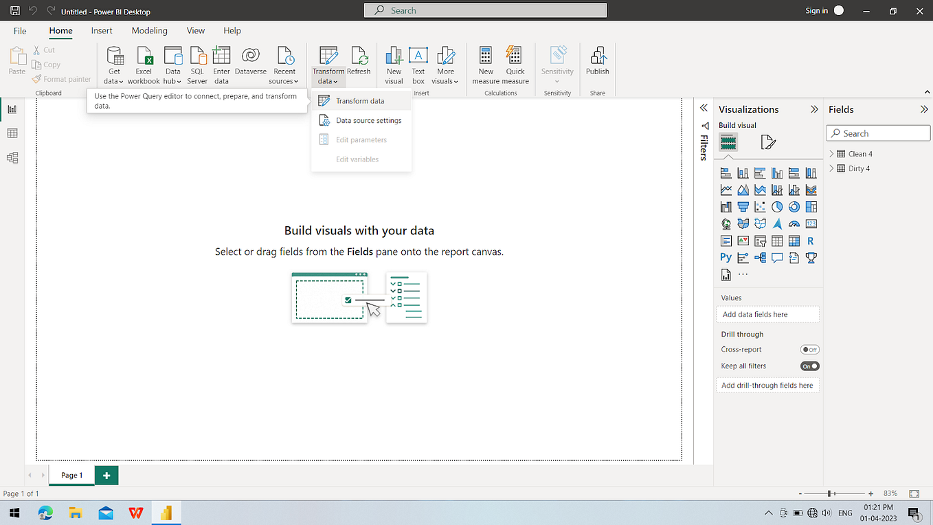Viewport: 933px width, 525px height.
Task: Toggle the Cross-report switch
Action: click(810, 350)
